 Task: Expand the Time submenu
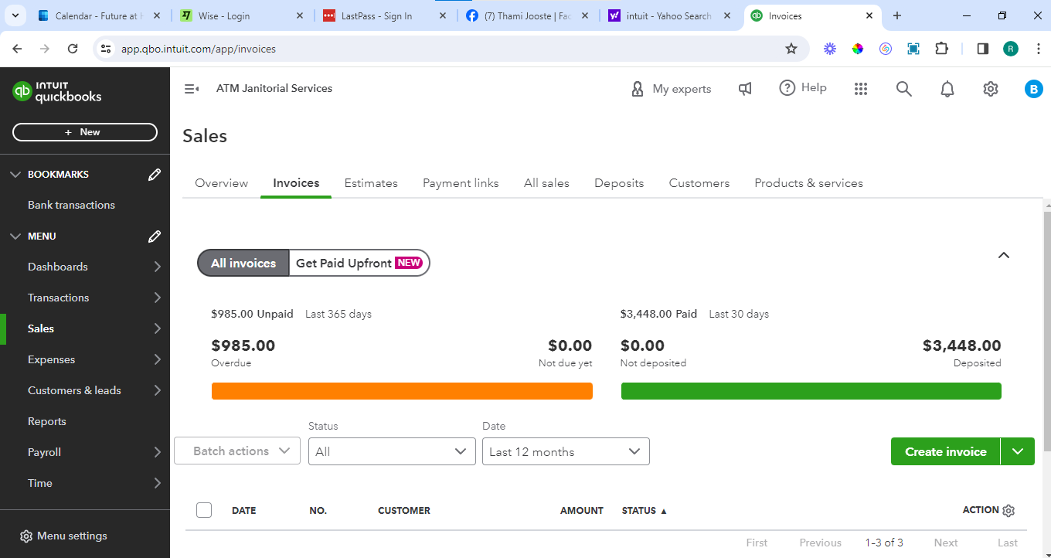coord(158,483)
